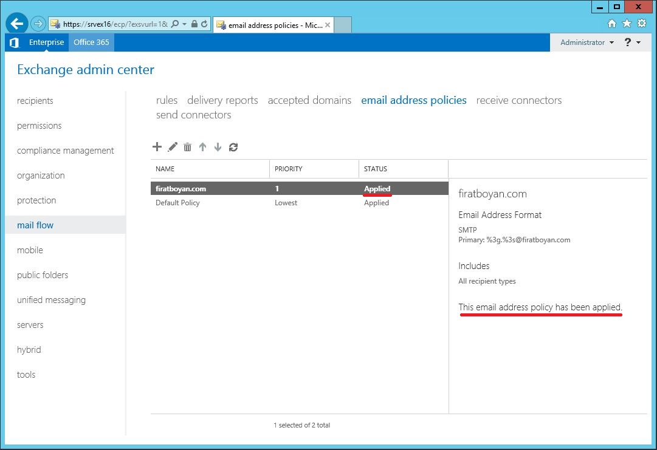Open tools in the sidebar
The image size is (657, 450).
tap(26, 375)
